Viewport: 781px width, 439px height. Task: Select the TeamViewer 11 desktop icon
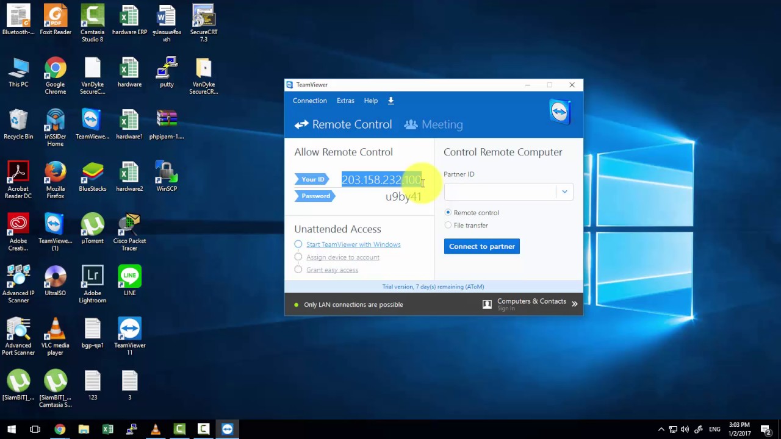tap(129, 337)
